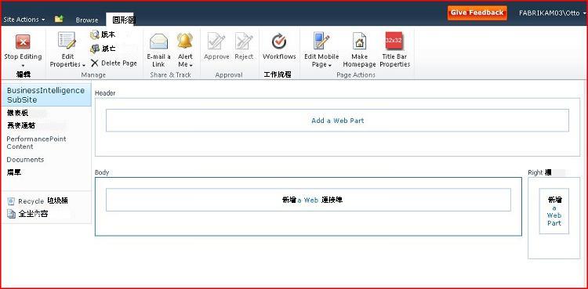Open the Stop Editing dropdown arrow
The height and width of the screenshot is (289, 588).
23,65
